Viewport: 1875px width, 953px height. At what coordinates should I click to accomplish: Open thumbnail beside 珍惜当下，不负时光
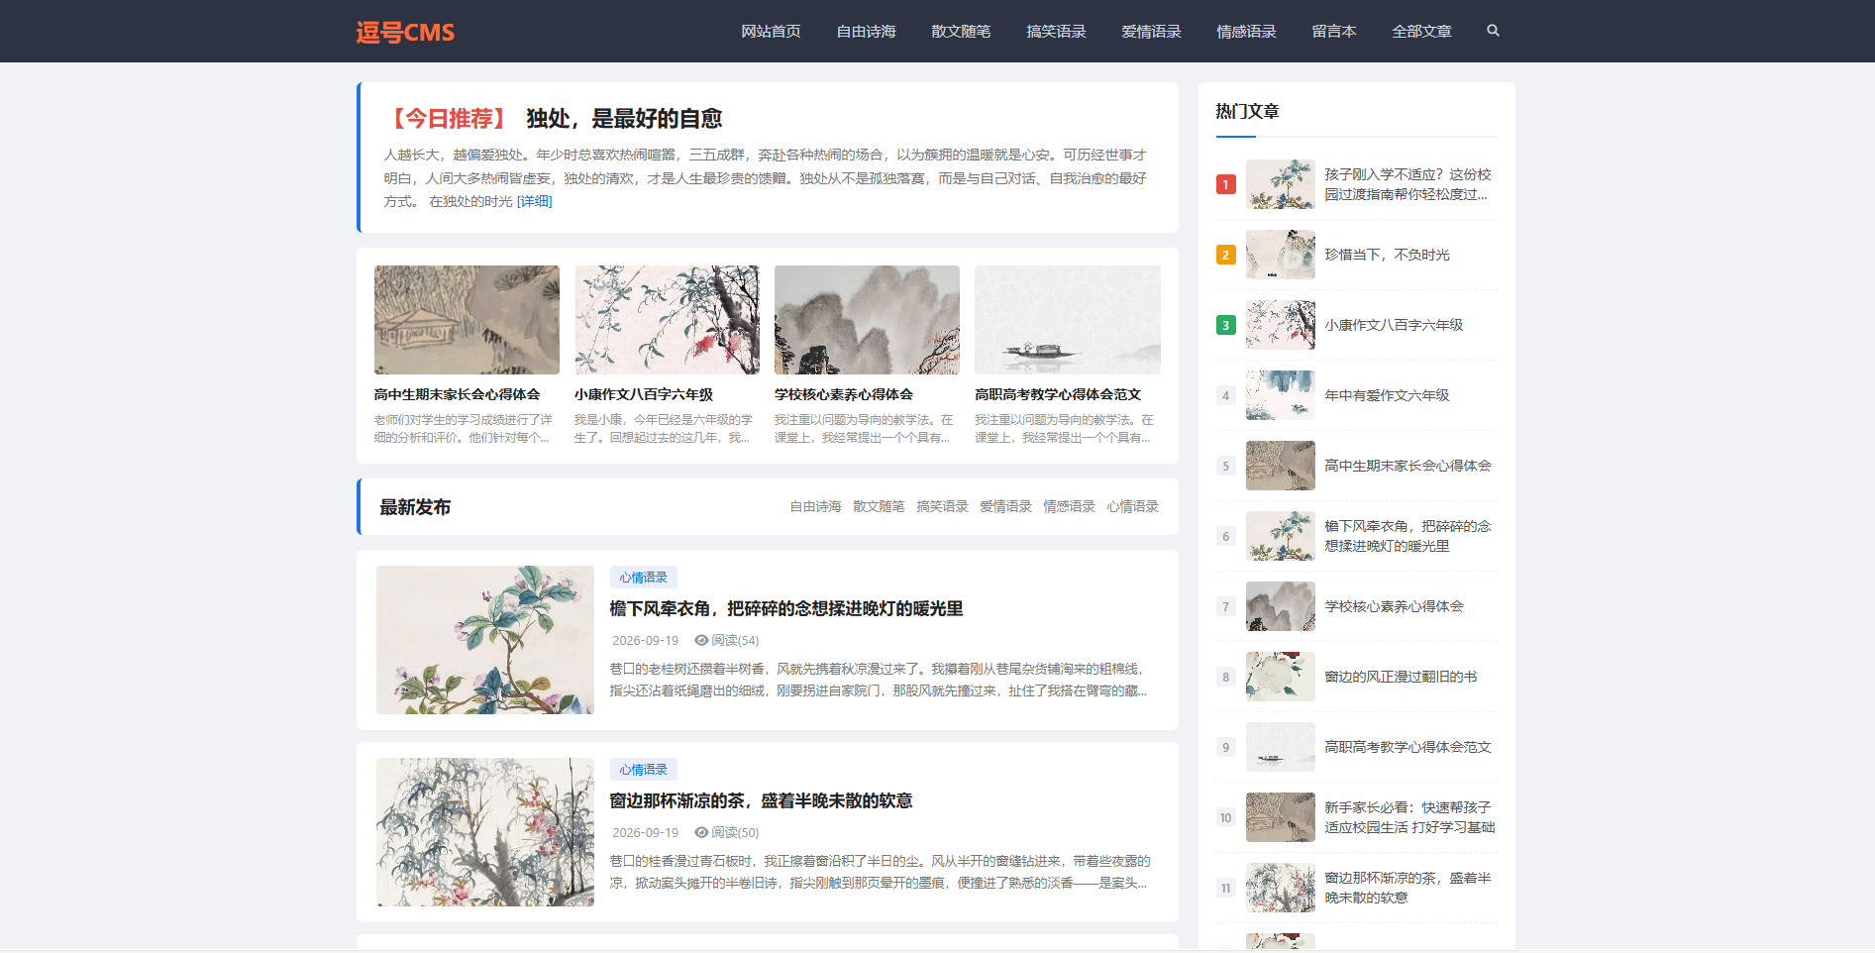1281,255
